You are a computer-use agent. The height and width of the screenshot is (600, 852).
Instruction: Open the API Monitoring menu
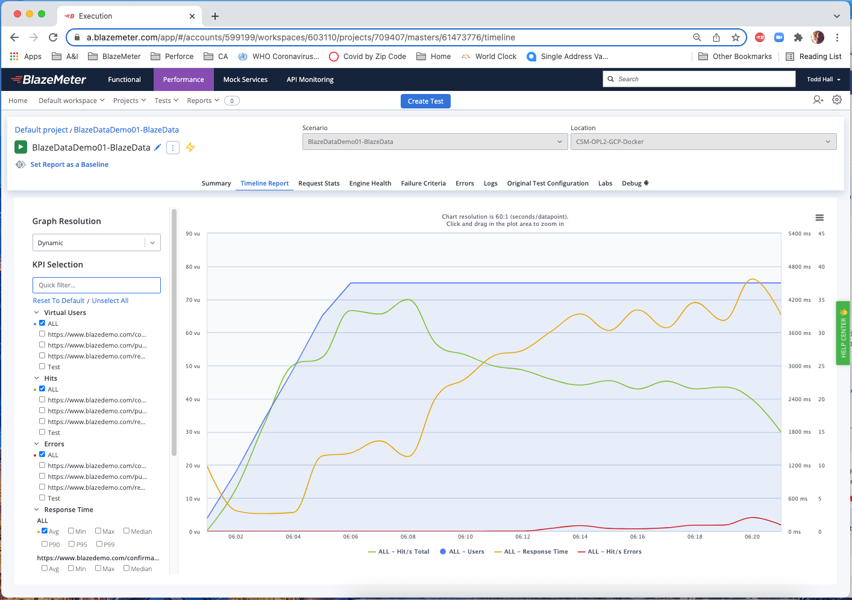pyautogui.click(x=310, y=80)
